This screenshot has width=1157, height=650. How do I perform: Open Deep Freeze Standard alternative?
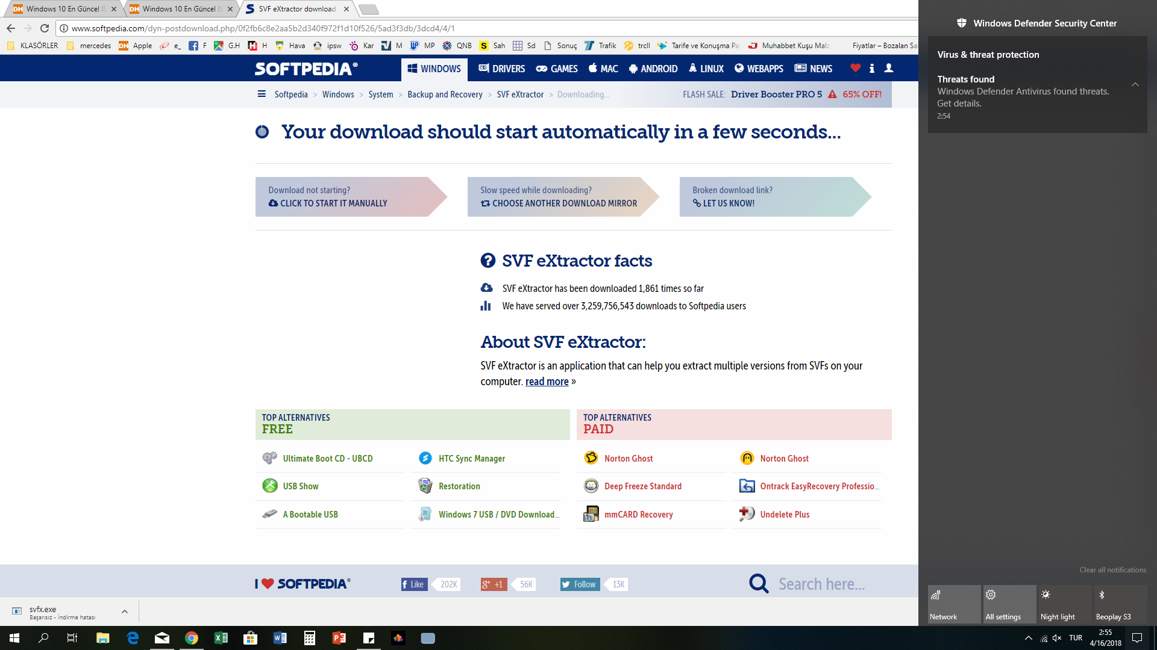(x=643, y=486)
